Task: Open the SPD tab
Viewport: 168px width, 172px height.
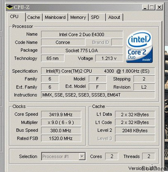Action: pos(97,17)
